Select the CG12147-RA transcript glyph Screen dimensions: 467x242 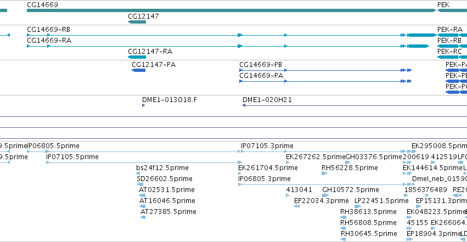point(137,57)
